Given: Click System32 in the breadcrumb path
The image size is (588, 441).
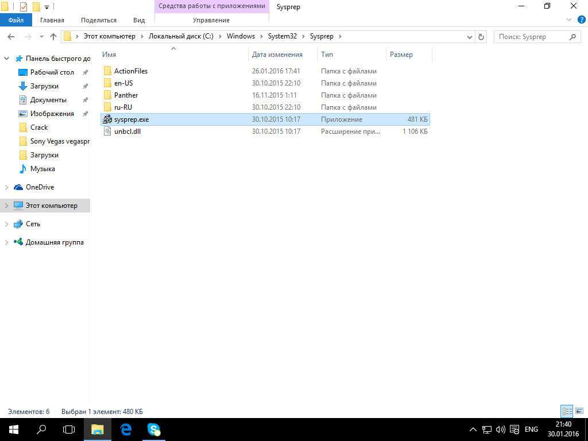Looking at the screenshot, I should pyautogui.click(x=282, y=36).
